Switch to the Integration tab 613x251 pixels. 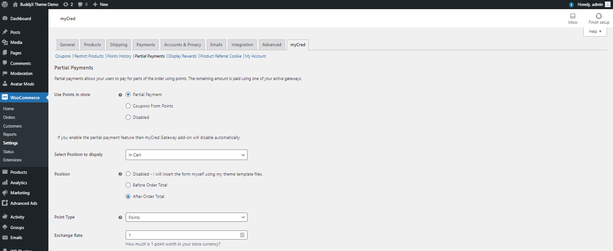[242, 44]
